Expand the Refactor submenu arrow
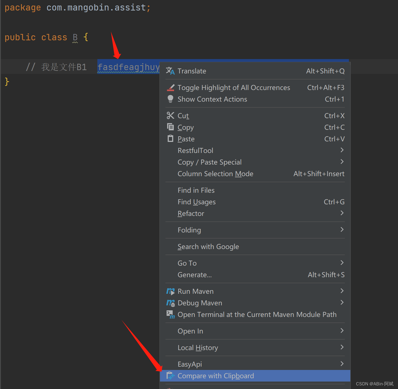Image resolution: width=398 pixels, height=389 pixels. 342,213
